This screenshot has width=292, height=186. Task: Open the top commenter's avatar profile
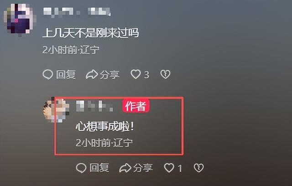[x=20, y=19]
